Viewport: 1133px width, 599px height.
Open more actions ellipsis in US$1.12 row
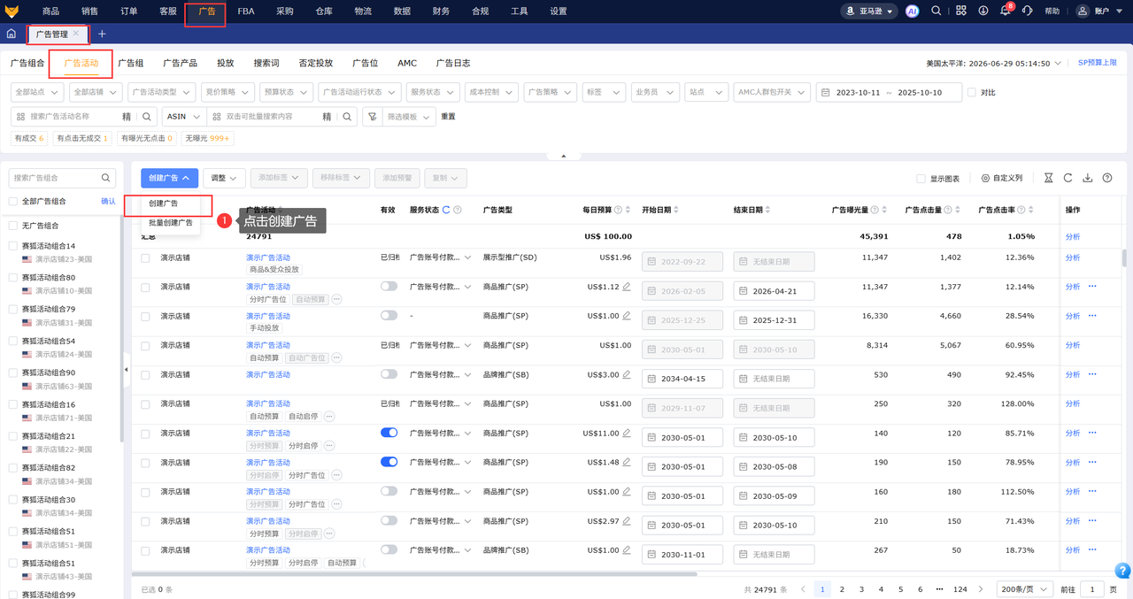pos(1092,287)
